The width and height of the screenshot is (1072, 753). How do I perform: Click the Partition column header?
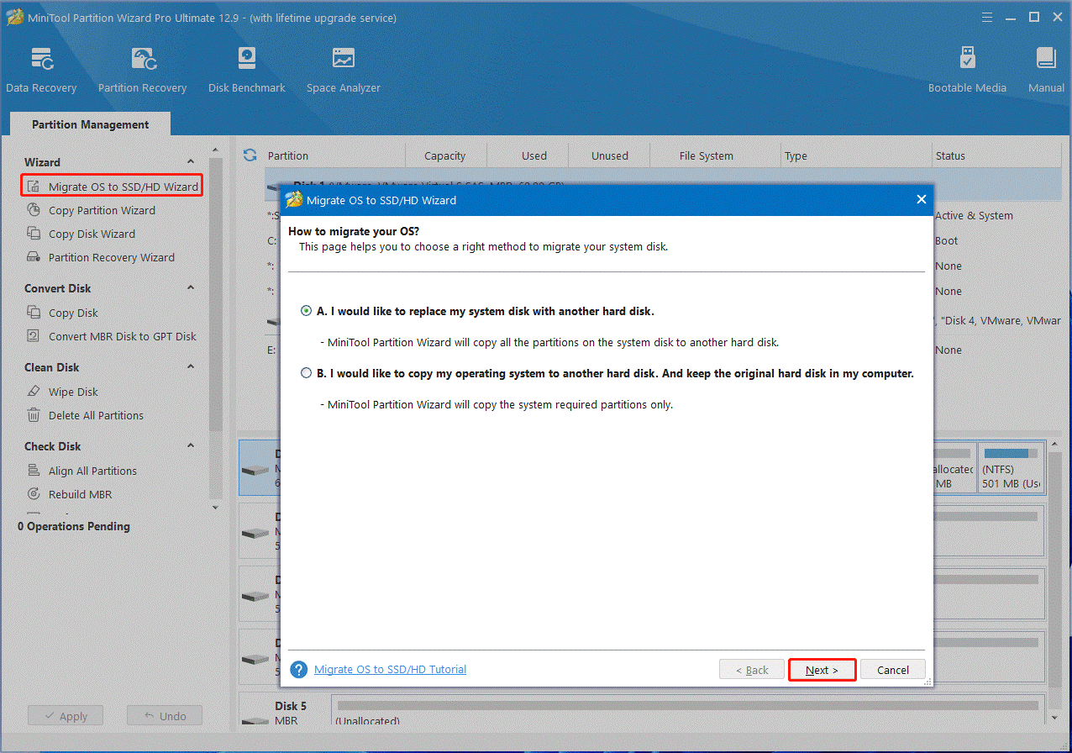(334, 155)
